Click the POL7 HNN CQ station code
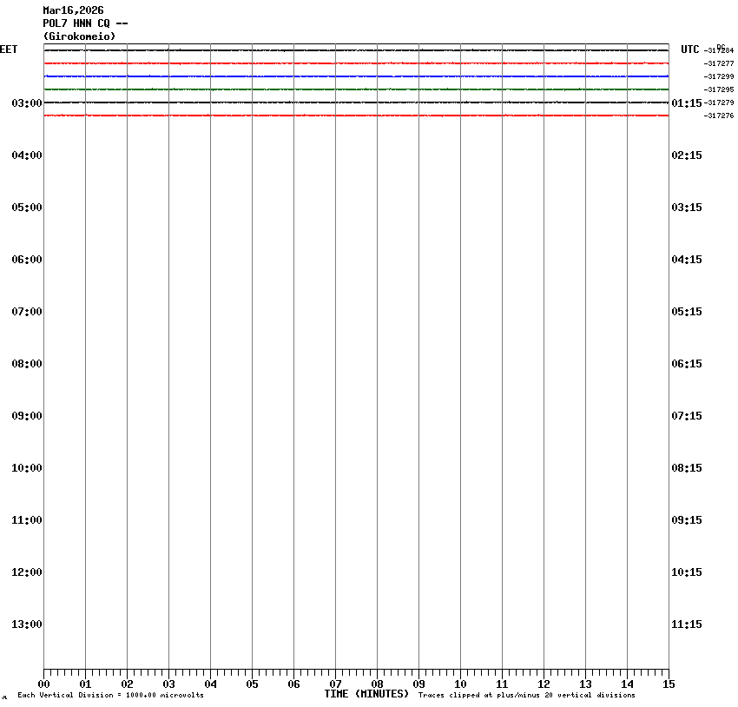Image resolution: width=738 pixels, height=707 pixels. coord(85,23)
